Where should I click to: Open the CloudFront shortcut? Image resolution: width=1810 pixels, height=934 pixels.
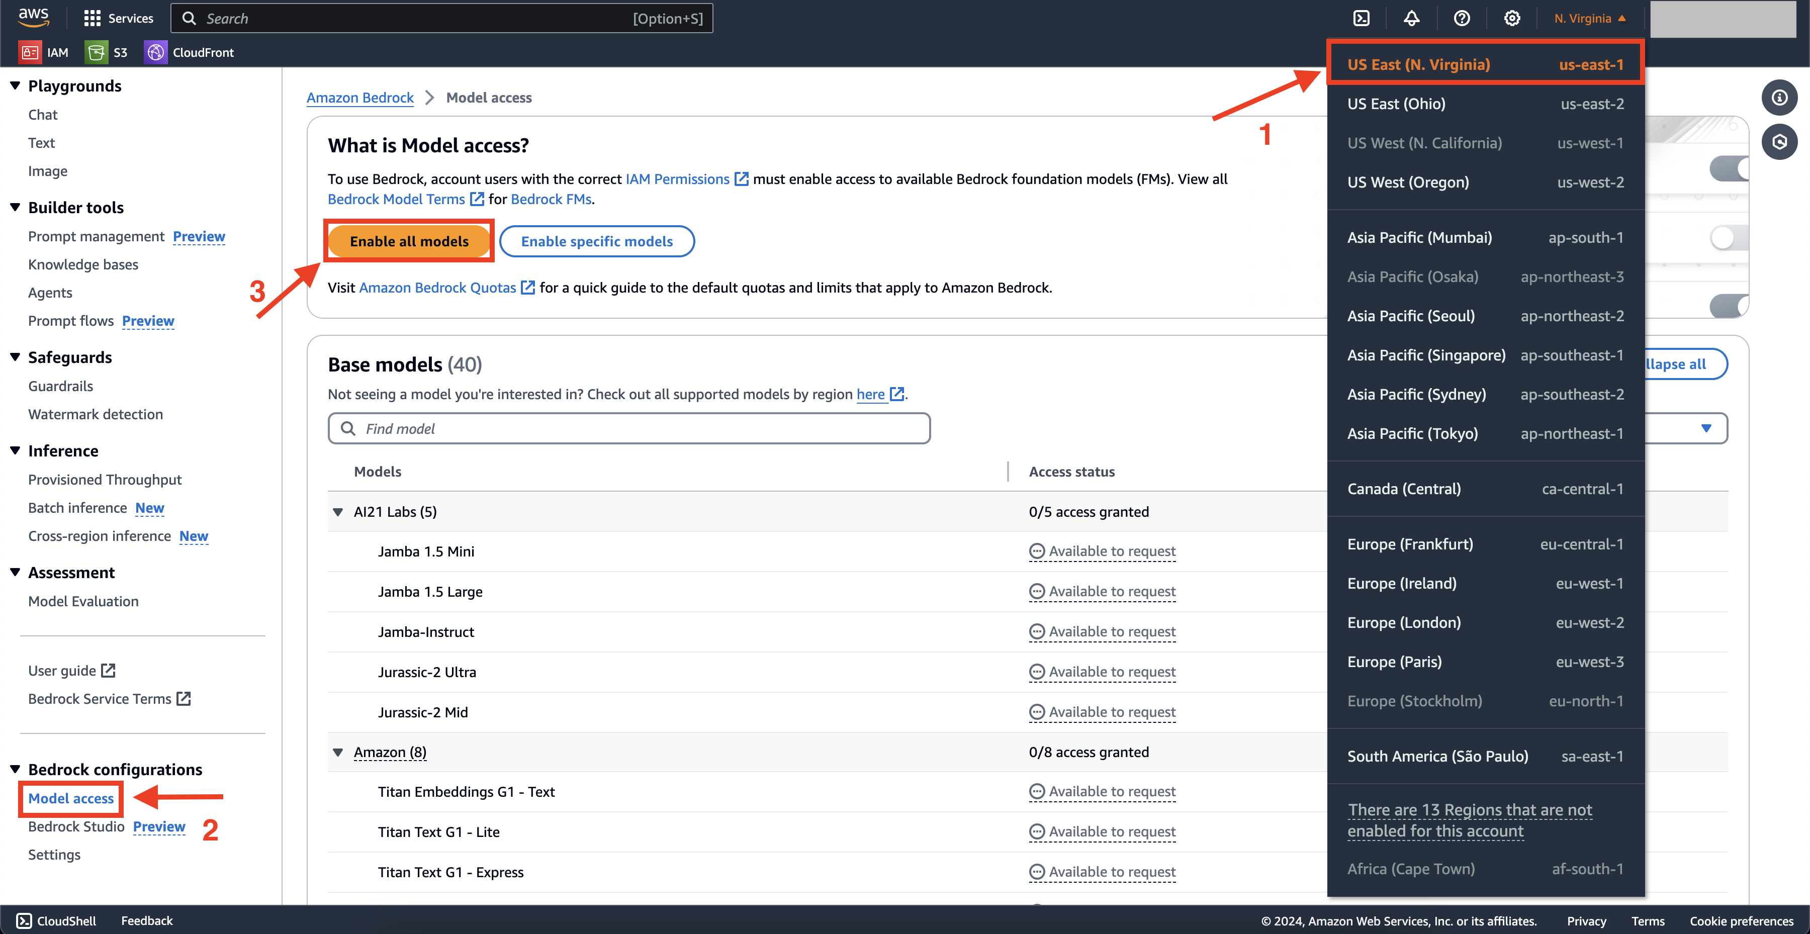190,52
